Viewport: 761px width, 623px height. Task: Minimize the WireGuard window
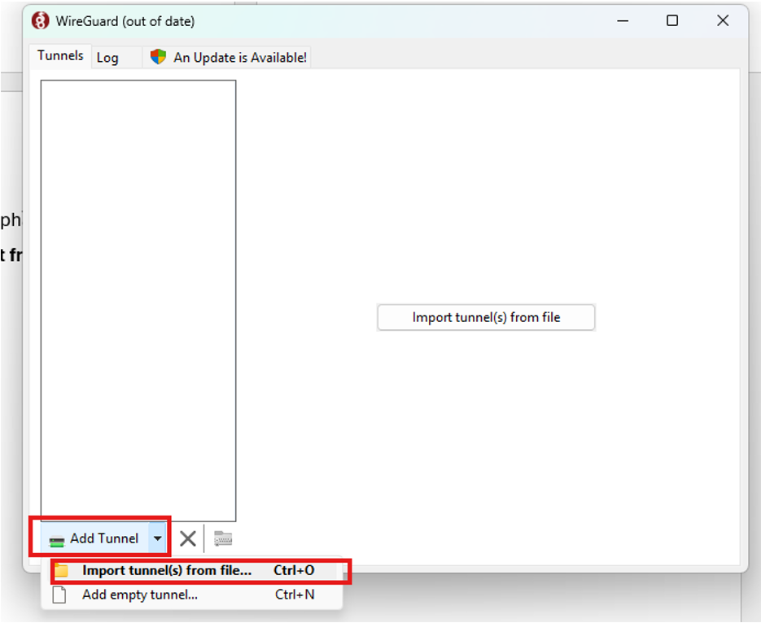[623, 21]
